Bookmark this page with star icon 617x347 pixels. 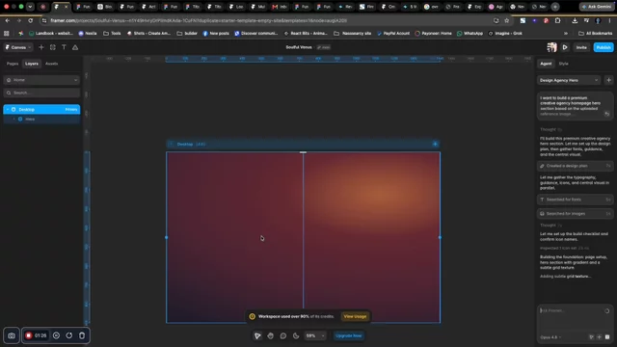tap(507, 20)
